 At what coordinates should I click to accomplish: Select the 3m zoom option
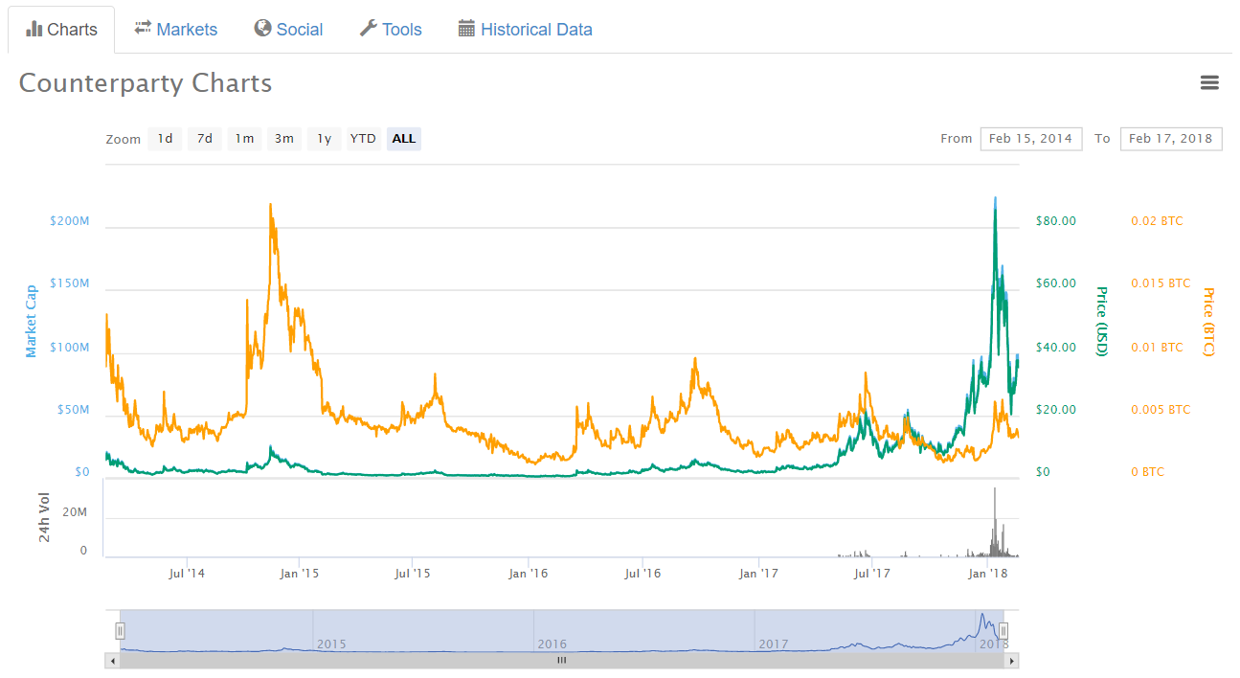[x=283, y=138]
